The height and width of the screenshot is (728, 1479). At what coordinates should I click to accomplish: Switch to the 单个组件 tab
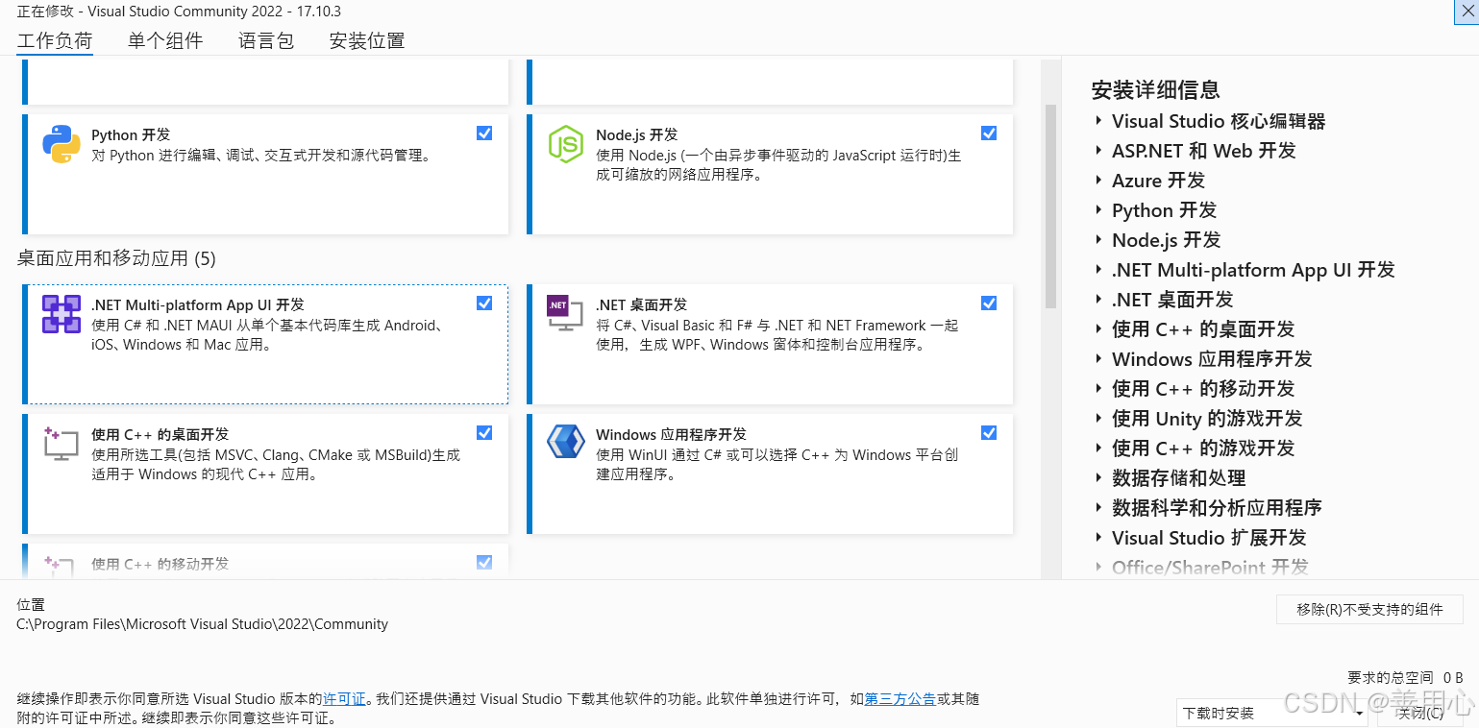[165, 40]
